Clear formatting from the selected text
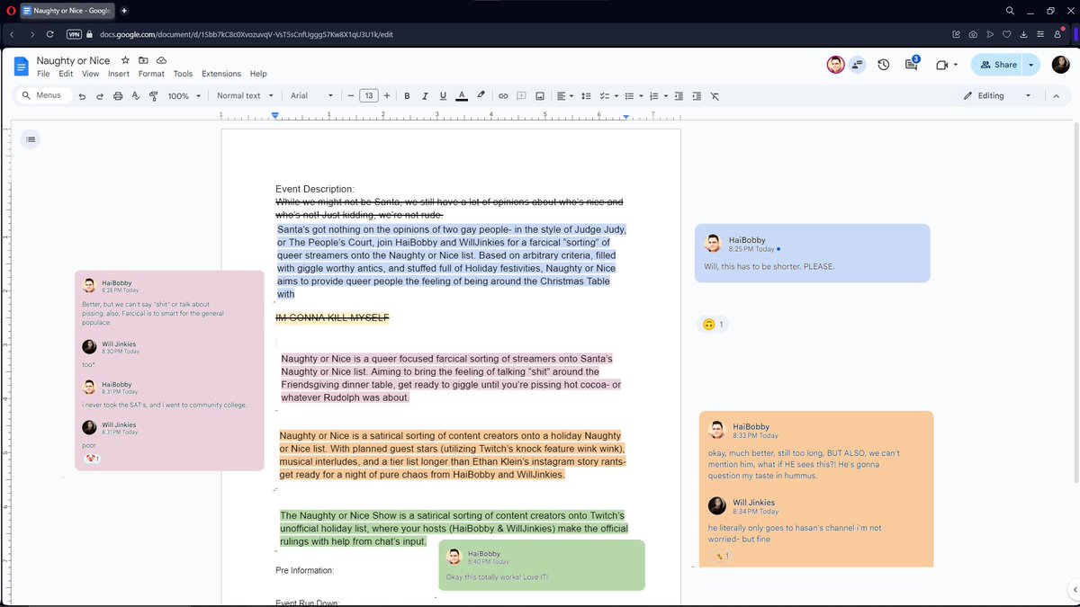The height and width of the screenshot is (607, 1080). 715,95
